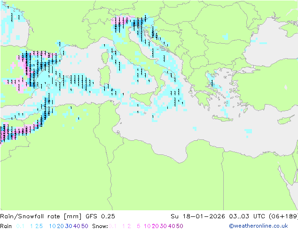The width and height of the screenshot is (298, 230).
Task: Select the Snow legend value 50
Action: (180, 226)
